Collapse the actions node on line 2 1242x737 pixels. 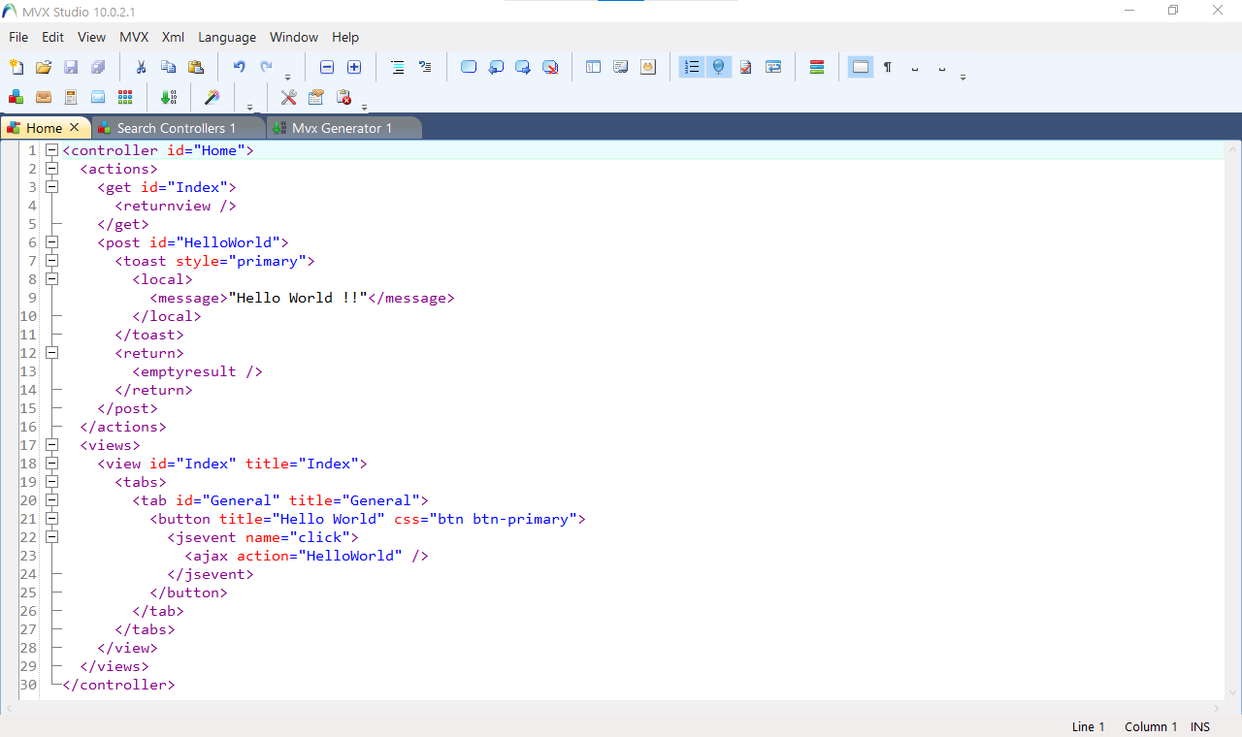pos(51,167)
